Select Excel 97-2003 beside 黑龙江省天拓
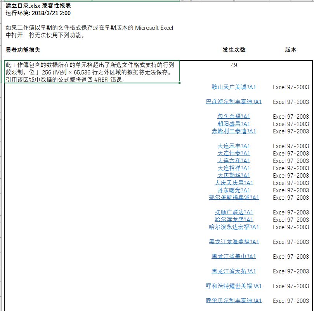 [291, 271]
